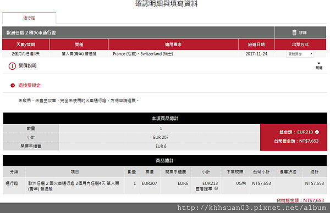330x213 pixels.
Task: Click the 出票方式 column header
Action: coord(300,44)
